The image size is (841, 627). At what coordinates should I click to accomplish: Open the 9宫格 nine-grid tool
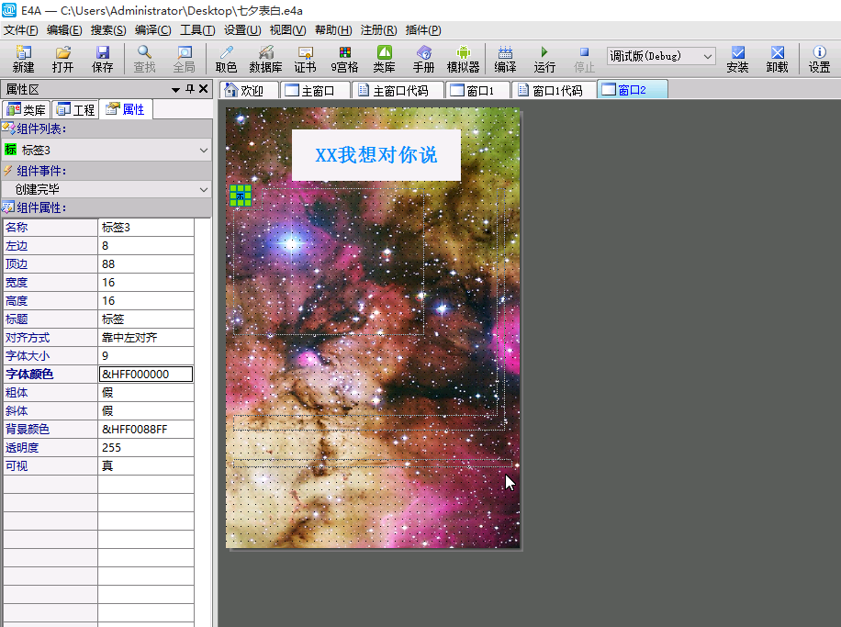click(344, 59)
